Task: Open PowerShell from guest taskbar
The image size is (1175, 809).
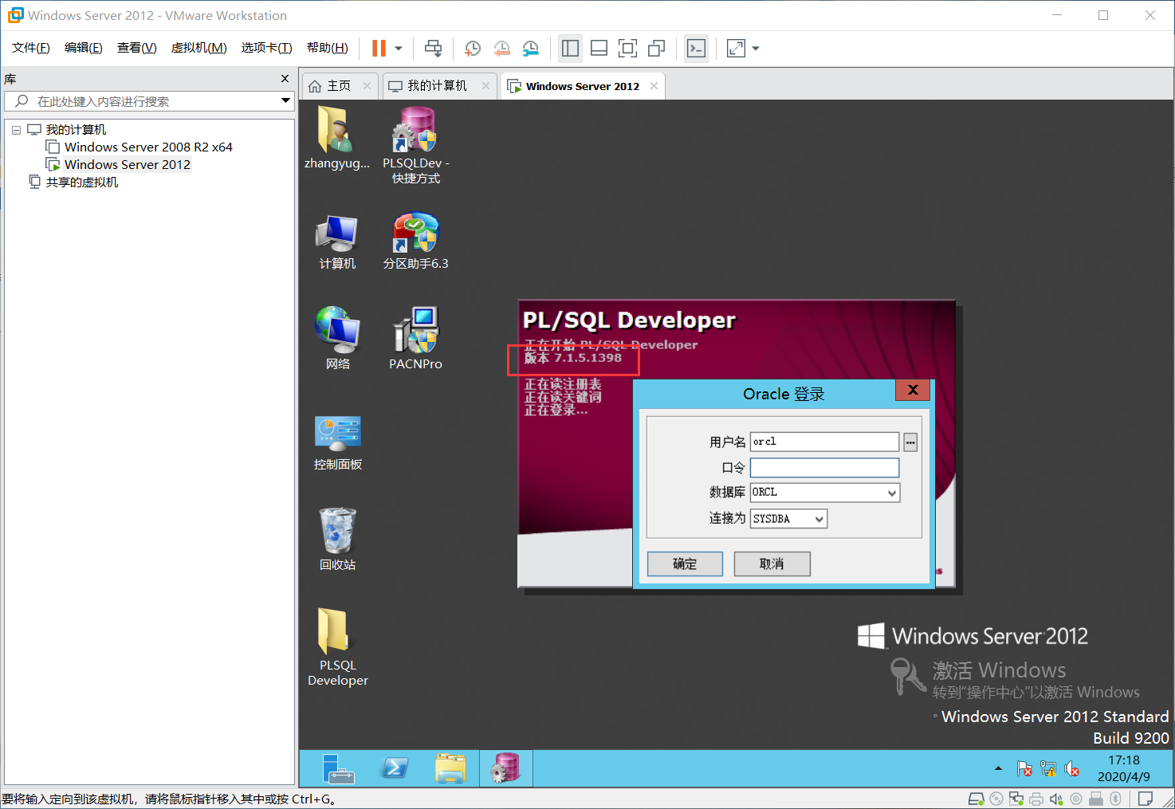Action: (x=395, y=769)
